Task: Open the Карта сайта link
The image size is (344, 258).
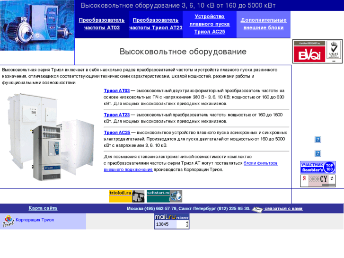Action: (43, 208)
